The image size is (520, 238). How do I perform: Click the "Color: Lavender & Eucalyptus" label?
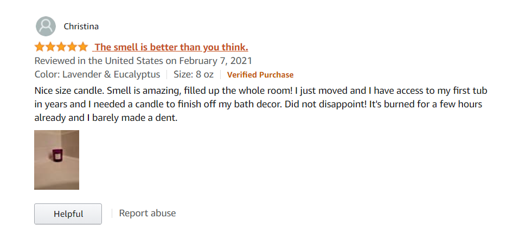[97, 75]
